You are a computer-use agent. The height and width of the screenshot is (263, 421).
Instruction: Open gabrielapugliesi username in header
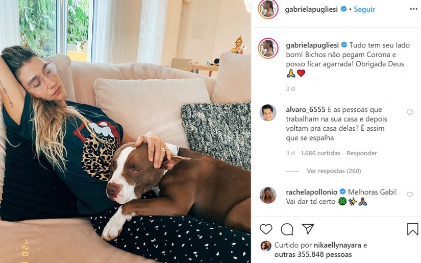pyautogui.click(x=311, y=9)
